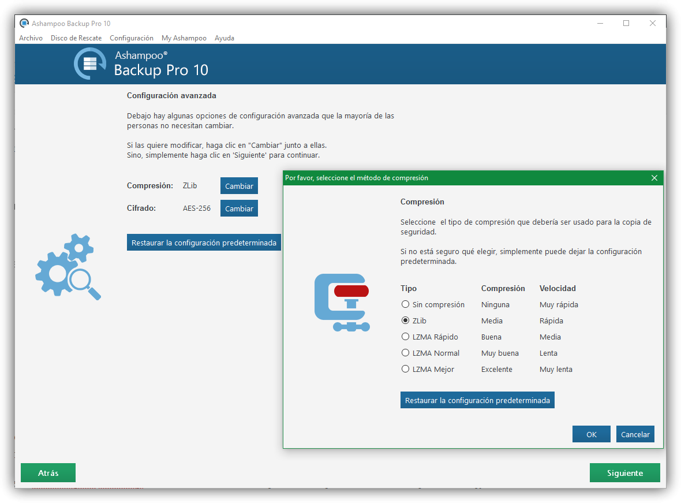681x503 pixels.
Task: Click the clamp compression icon in dialog
Action: tap(342, 303)
